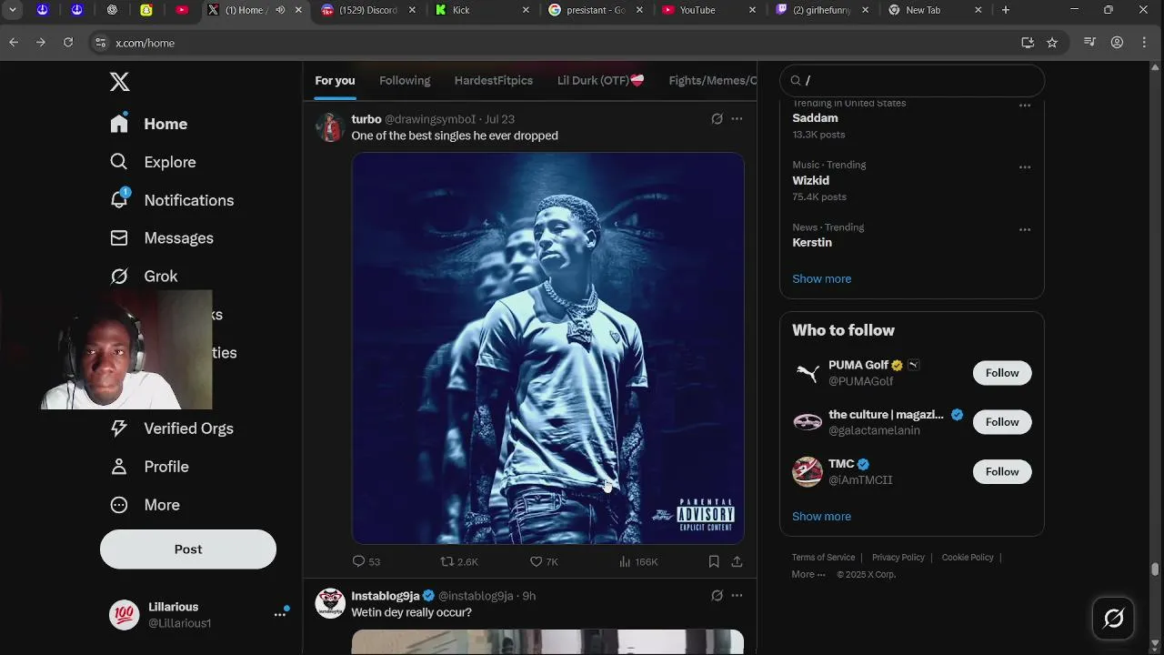1164x655 pixels.
Task: Open options for Kerstin trend
Action: pyautogui.click(x=1025, y=229)
